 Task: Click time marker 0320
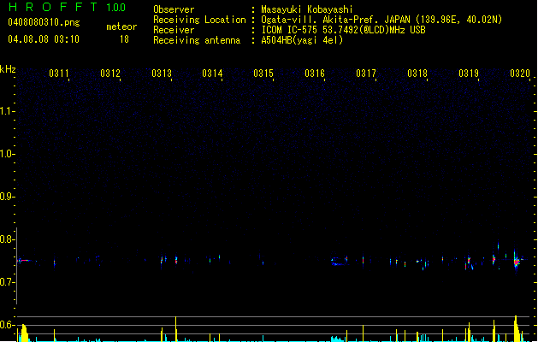[x=520, y=73]
